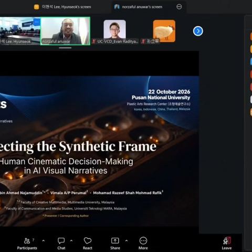Click the Share screen button
The image size is (252, 252).
point(115,244)
